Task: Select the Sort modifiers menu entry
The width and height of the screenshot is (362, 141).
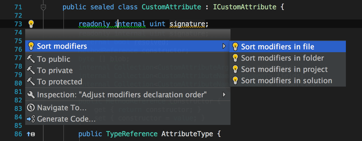Action: coord(128,46)
